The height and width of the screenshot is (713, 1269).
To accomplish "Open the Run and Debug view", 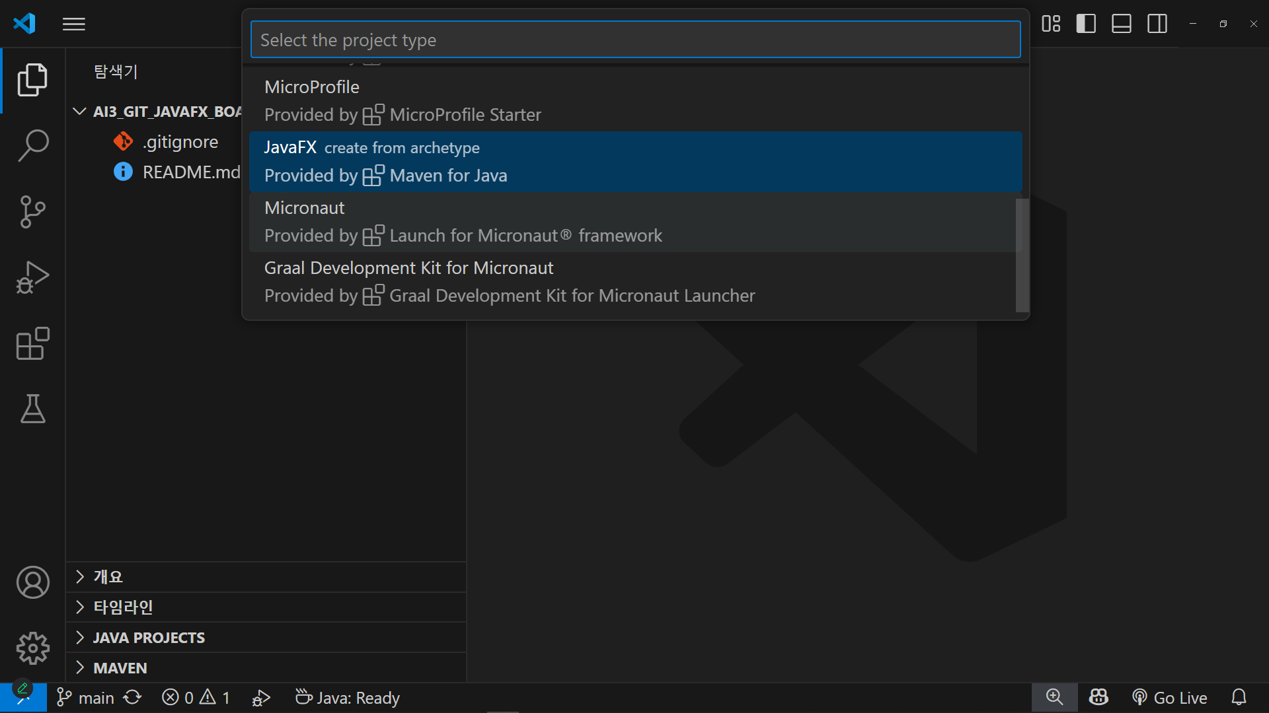I will [32, 278].
